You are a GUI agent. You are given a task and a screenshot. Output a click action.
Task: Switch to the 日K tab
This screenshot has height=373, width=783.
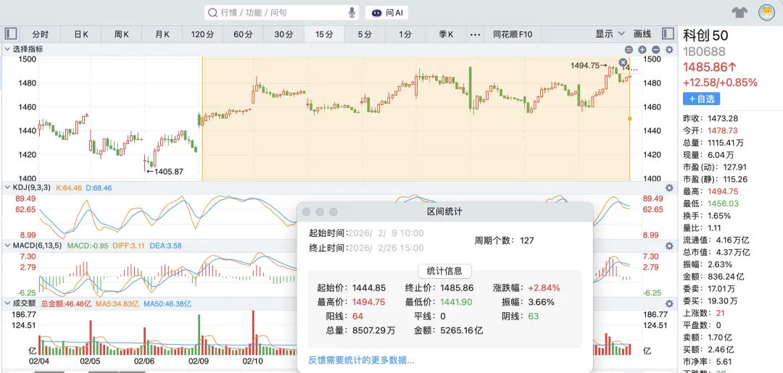pyautogui.click(x=80, y=34)
